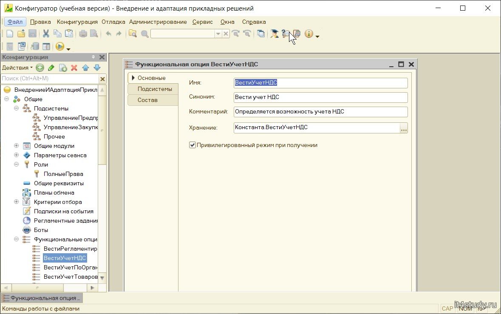Open the Действия dropdown menu
501x314 pixels.
[x=17, y=68]
